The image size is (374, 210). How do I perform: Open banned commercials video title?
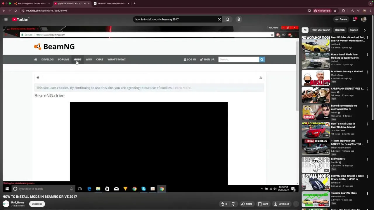coord(344,107)
